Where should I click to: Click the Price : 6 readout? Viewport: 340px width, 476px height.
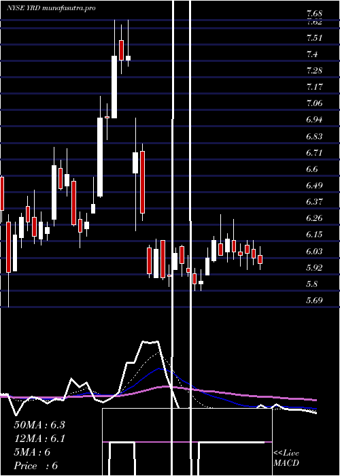(36, 466)
